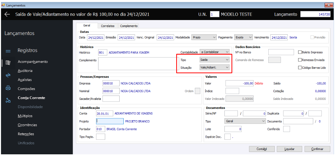This screenshot has height=157, width=335.
Task: Click the Nominal code field
Action: tap(111, 91)
